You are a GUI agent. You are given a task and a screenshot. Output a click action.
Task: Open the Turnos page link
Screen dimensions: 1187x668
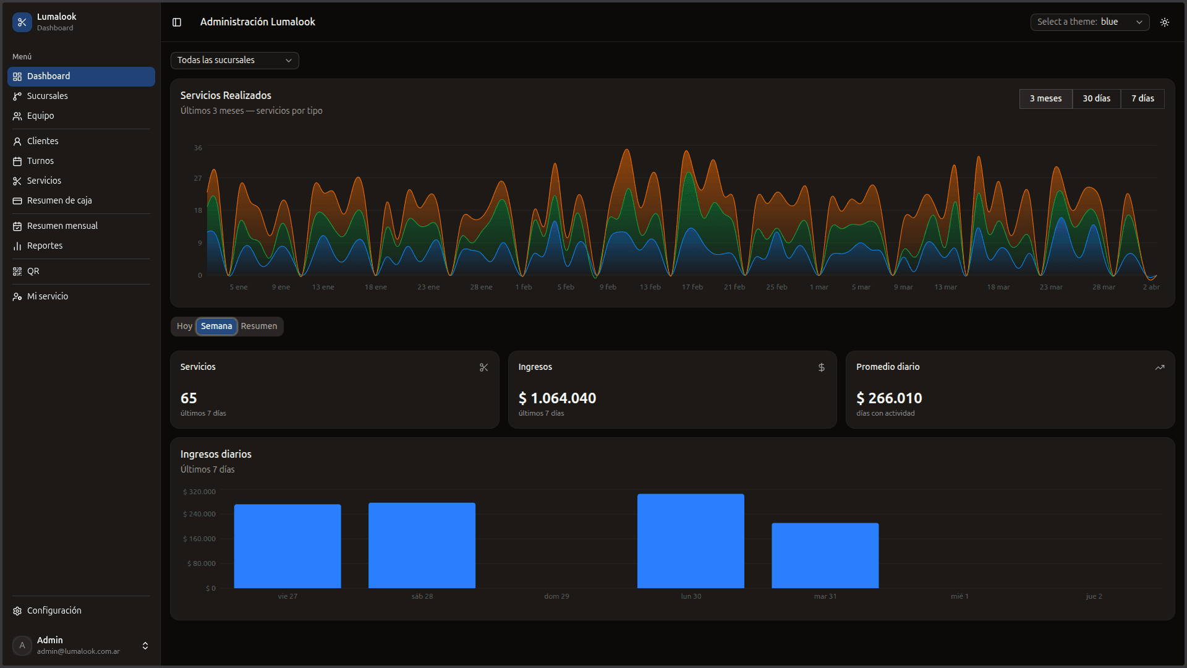point(40,161)
